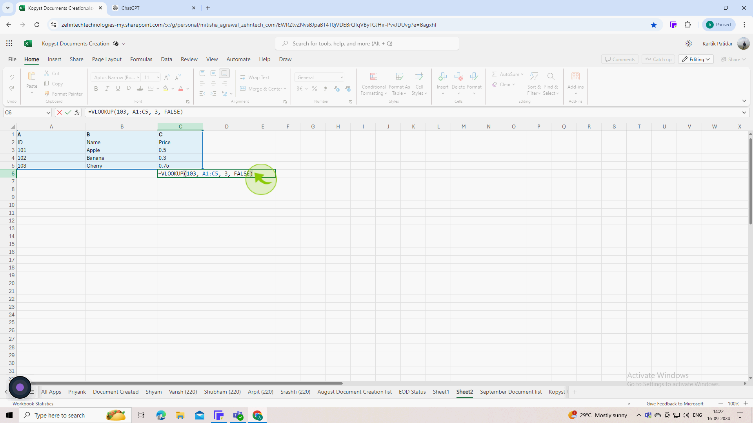Toggle italic formatting on selected cell
The width and height of the screenshot is (753, 423).
point(107,88)
